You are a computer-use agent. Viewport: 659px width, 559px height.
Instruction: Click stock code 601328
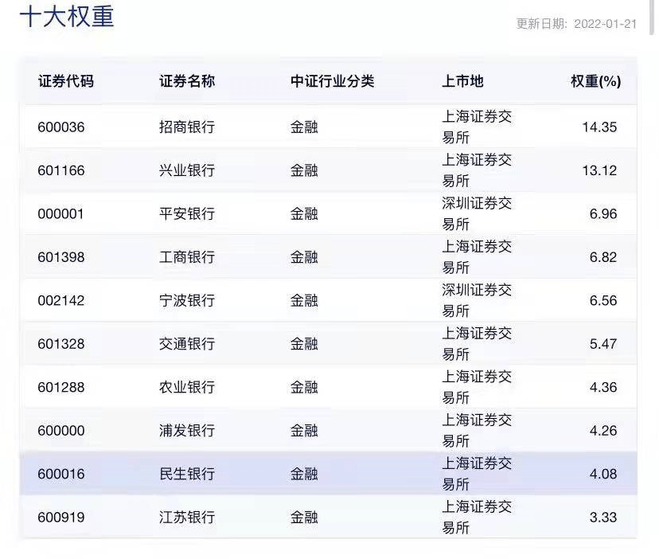click(x=60, y=344)
